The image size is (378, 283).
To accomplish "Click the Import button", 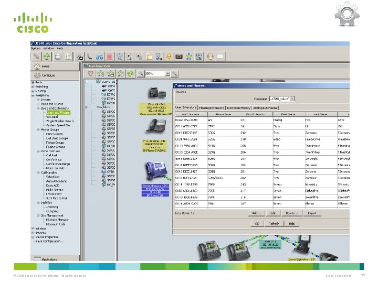I will (x=312, y=213).
